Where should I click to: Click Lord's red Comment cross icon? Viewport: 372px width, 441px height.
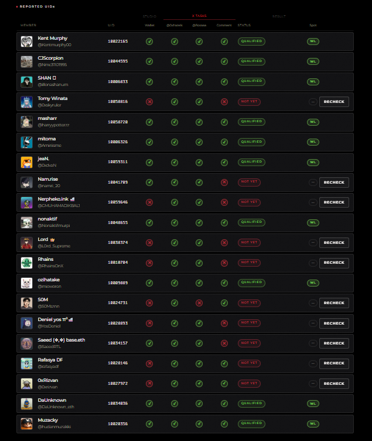[x=224, y=243]
